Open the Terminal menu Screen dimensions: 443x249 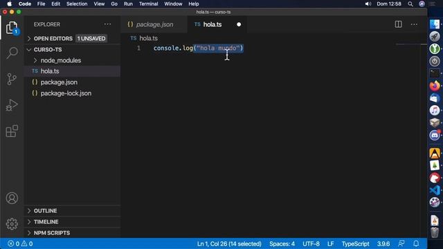[148, 4]
